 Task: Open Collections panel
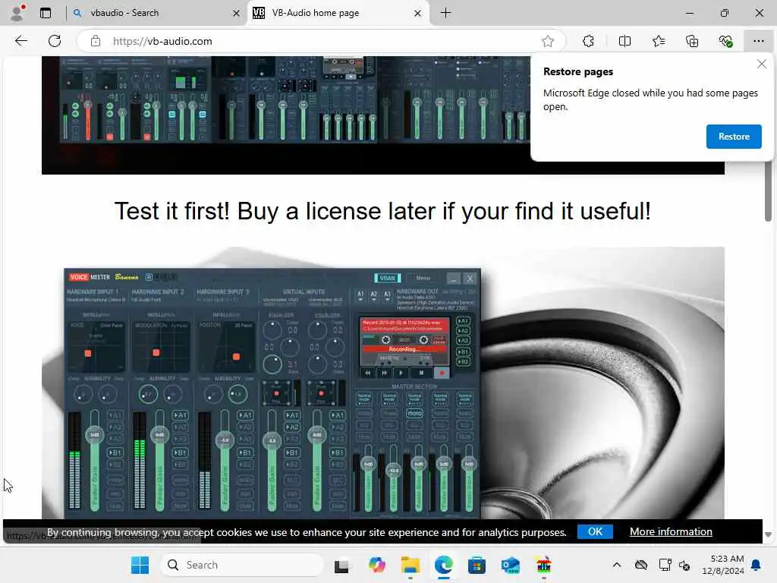tap(692, 41)
